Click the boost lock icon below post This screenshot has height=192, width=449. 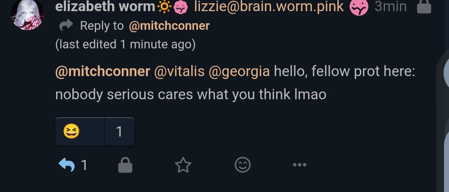(x=126, y=165)
